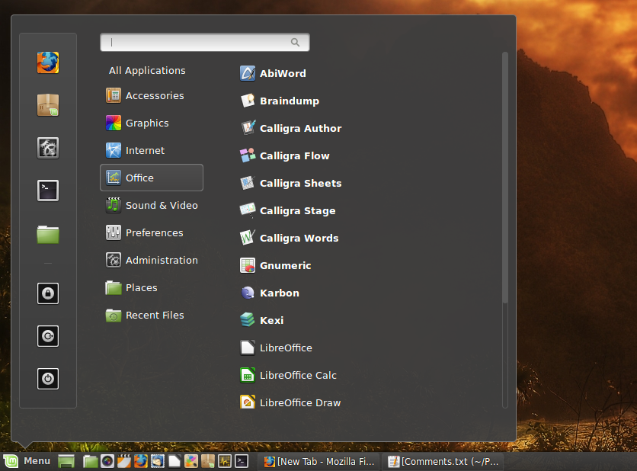Click the magnifier icon in search box
Viewport: 637px width, 471px height.
pos(296,42)
